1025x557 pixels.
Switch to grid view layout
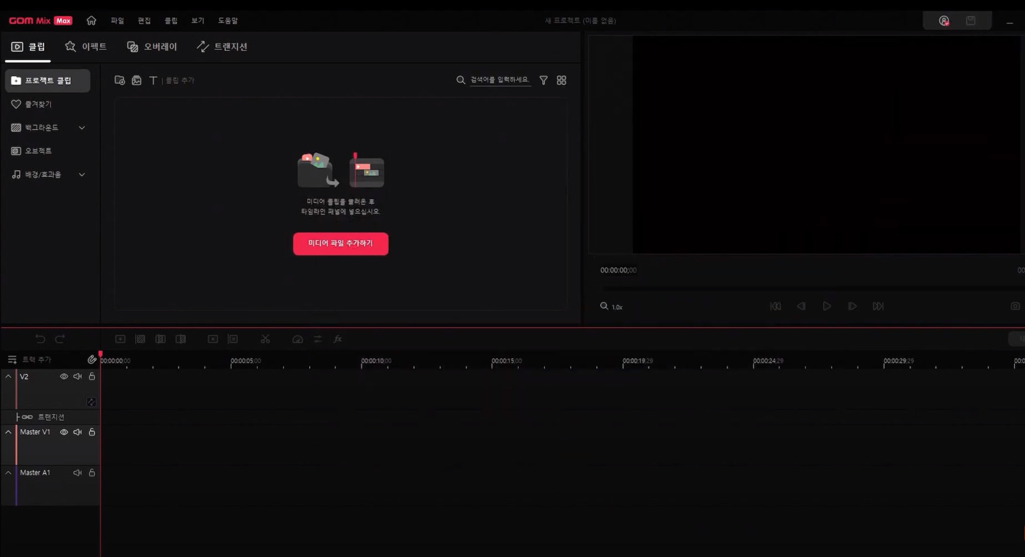562,80
